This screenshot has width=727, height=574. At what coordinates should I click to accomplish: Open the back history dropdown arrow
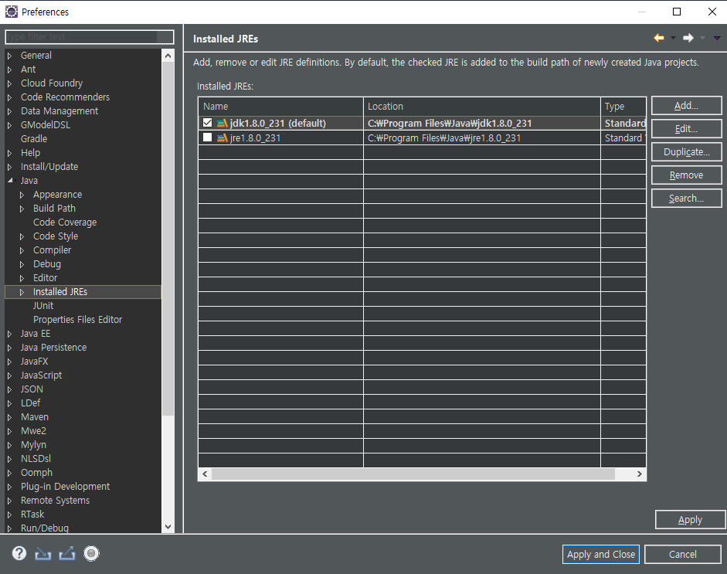(x=673, y=38)
